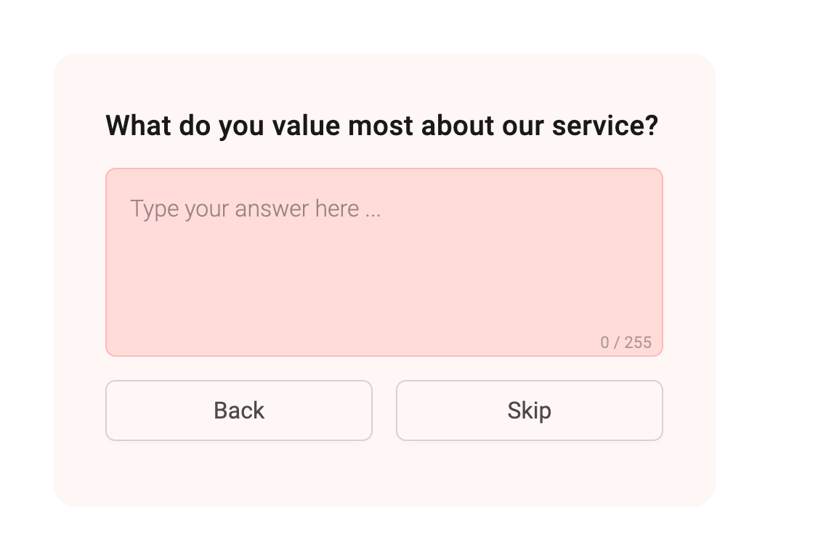The width and height of the screenshot is (818, 558).
Task: Click the 0 / 255 character counter
Action: (x=625, y=342)
